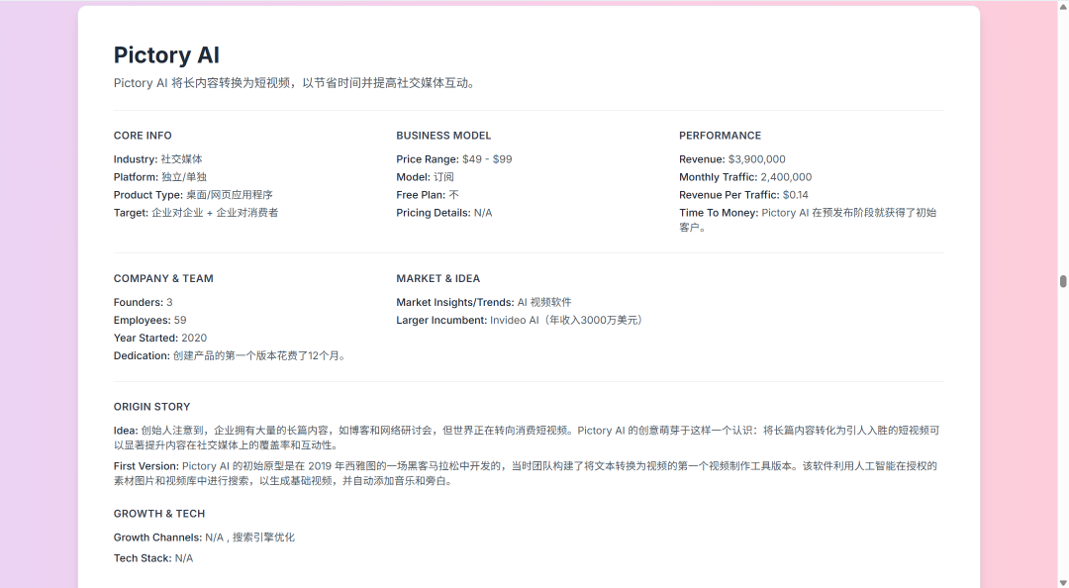Image resolution: width=1069 pixels, height=588 pixels.
Task: Click the Time To Money paragraph
Action: [808, 220]
